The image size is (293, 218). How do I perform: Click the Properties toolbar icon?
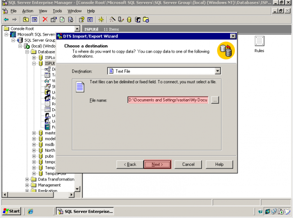(54, 19)
